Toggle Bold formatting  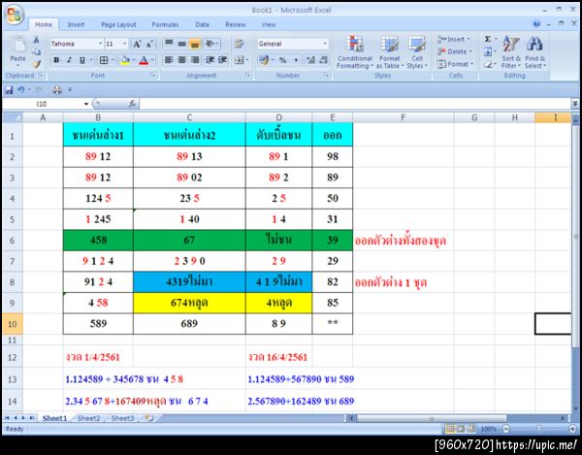(56, 60)
